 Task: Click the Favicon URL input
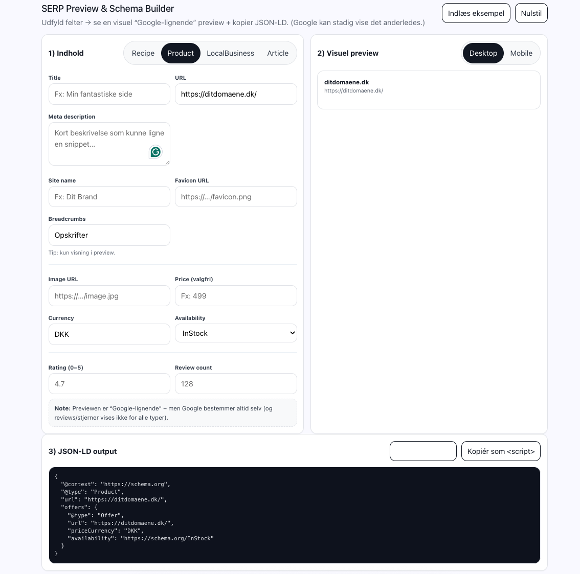click(x=236, y=197)
